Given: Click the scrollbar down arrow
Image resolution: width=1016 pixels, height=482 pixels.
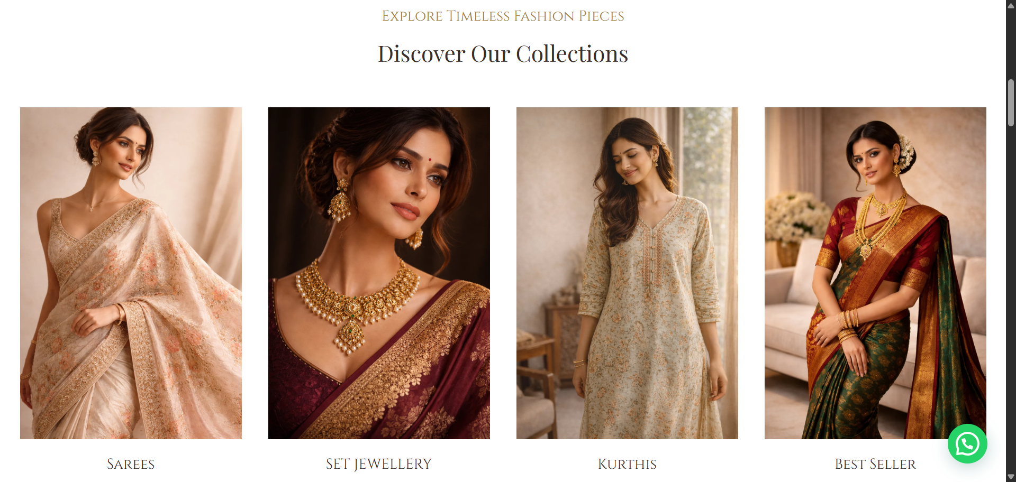Looking at the screenshot, I should click(x=1011, y=477).
